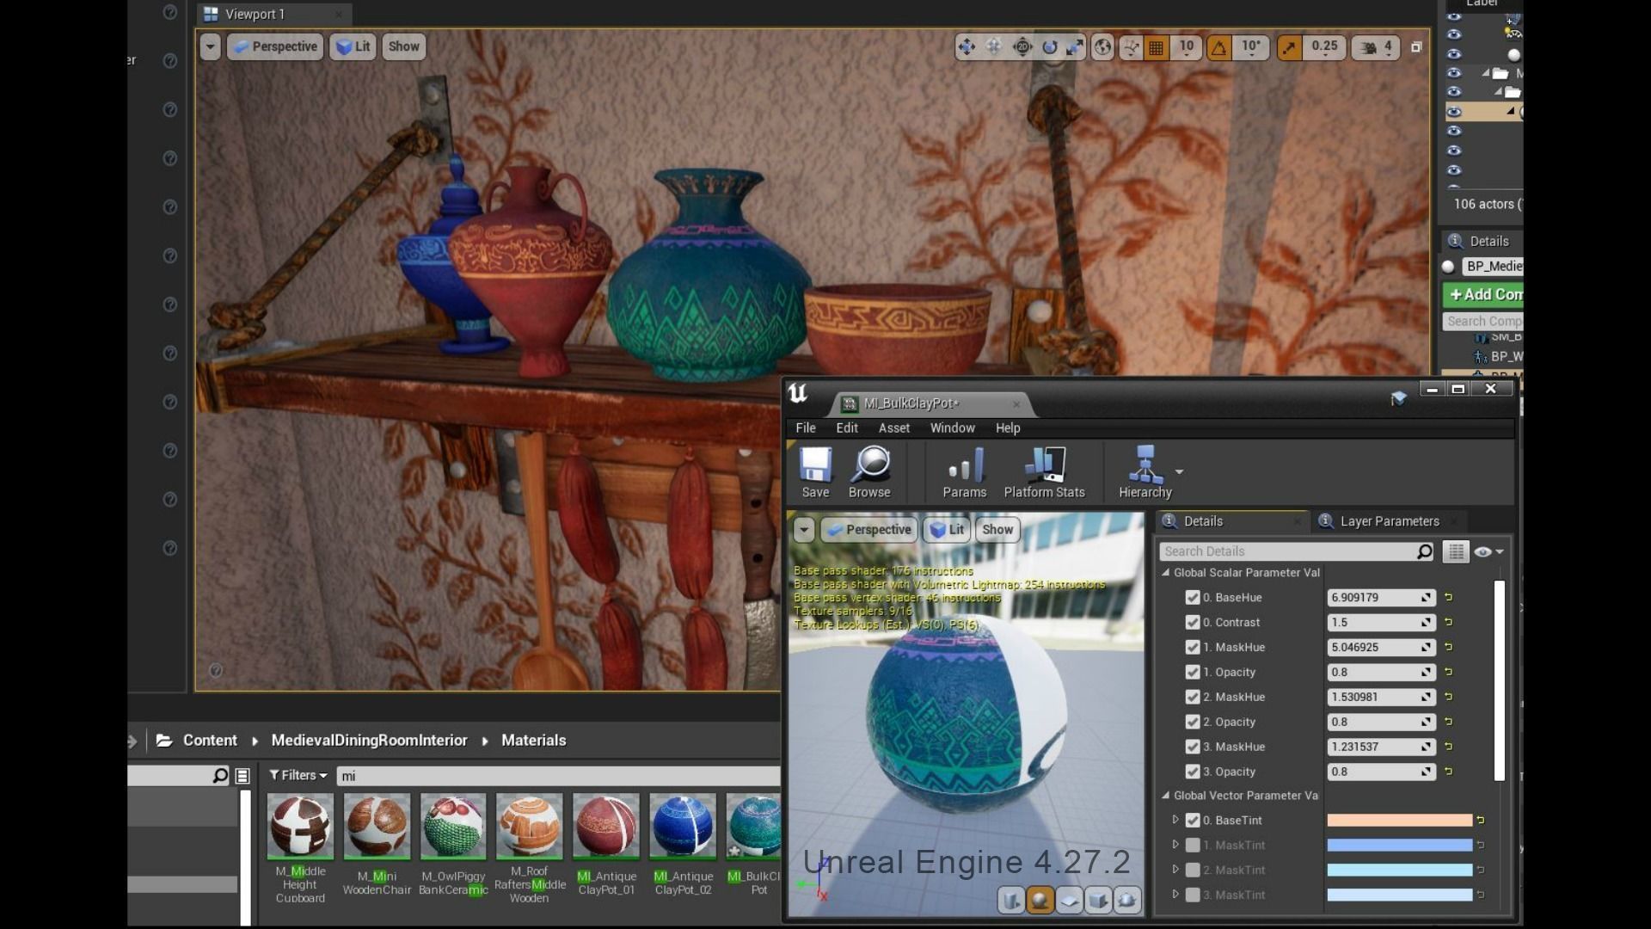Expand the 0. BaseTint vector parameter

pos(1175,820)
